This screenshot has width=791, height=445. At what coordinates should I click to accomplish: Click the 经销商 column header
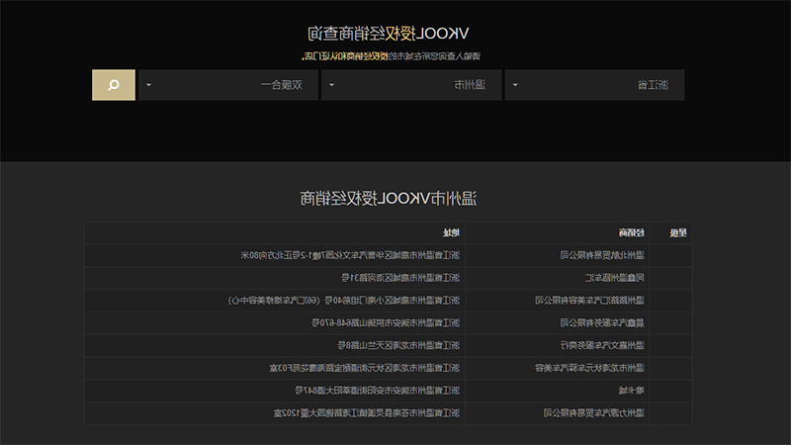point(632,232)
